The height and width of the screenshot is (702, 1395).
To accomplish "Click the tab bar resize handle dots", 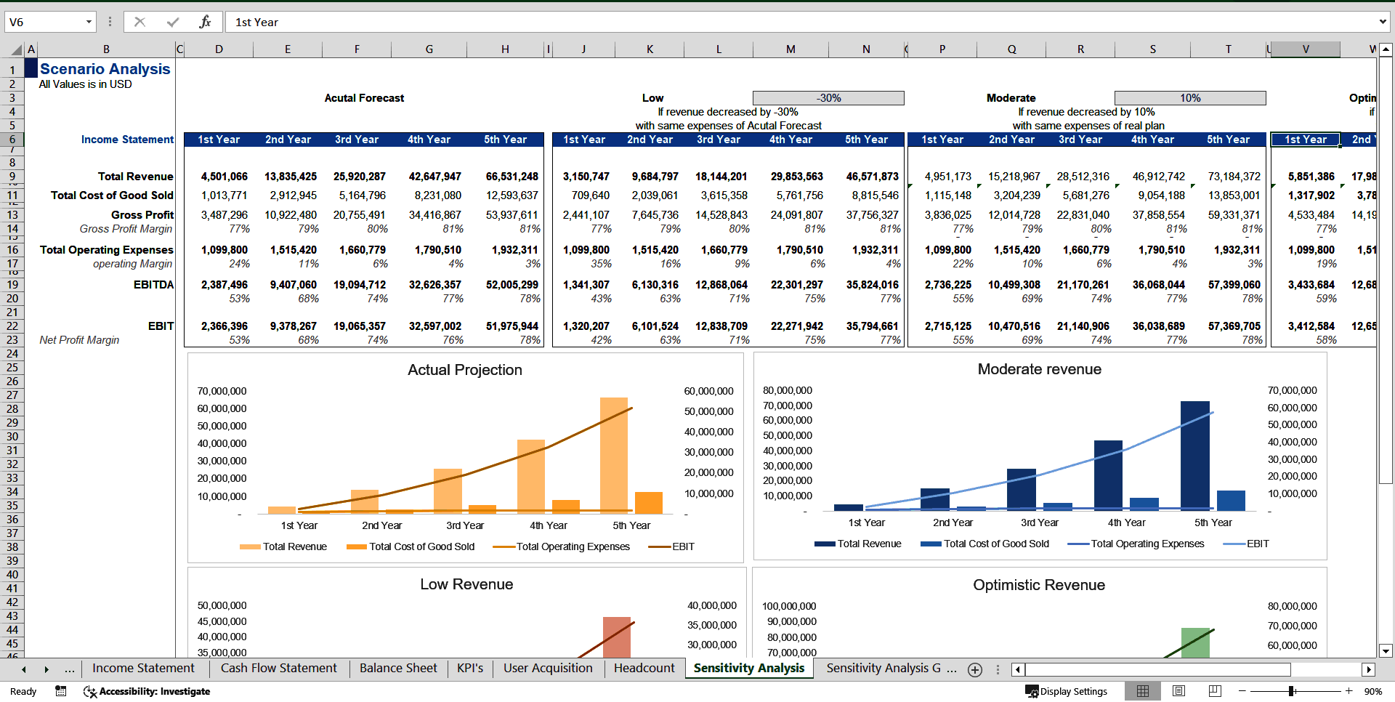I will tap(998, 669).
